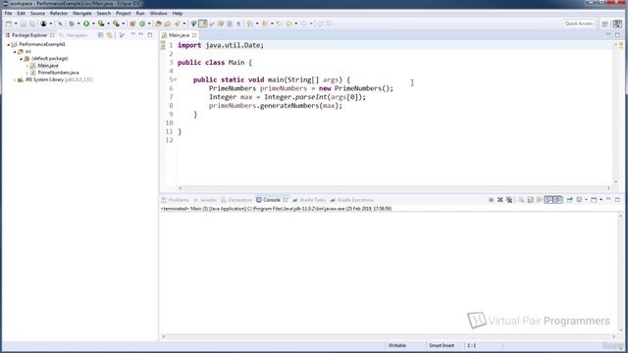Expand the JRE System Library node
628x353 pixels.
(15, 80)
